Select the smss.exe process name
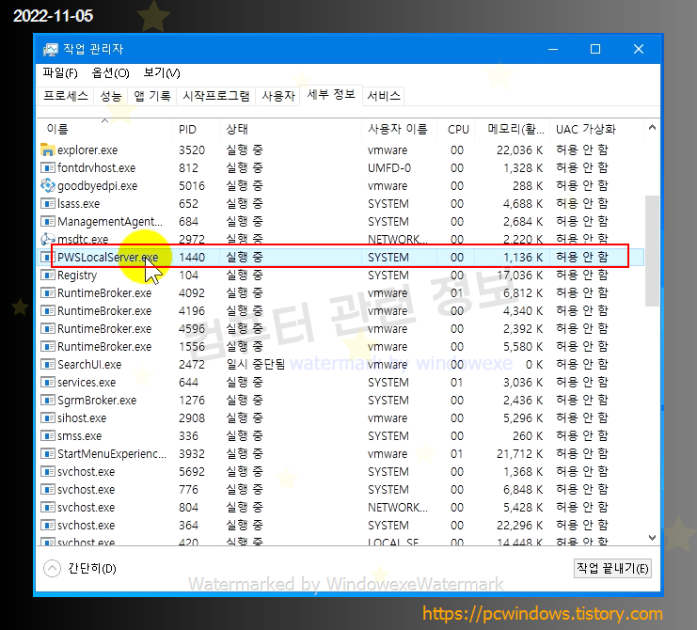Image resolution: width=697 pixels, height=630 pixels. pos(80,436)
